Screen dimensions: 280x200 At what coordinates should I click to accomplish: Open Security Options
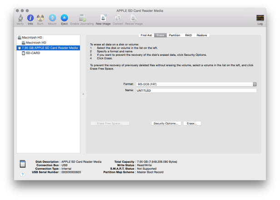coord(166,123)
